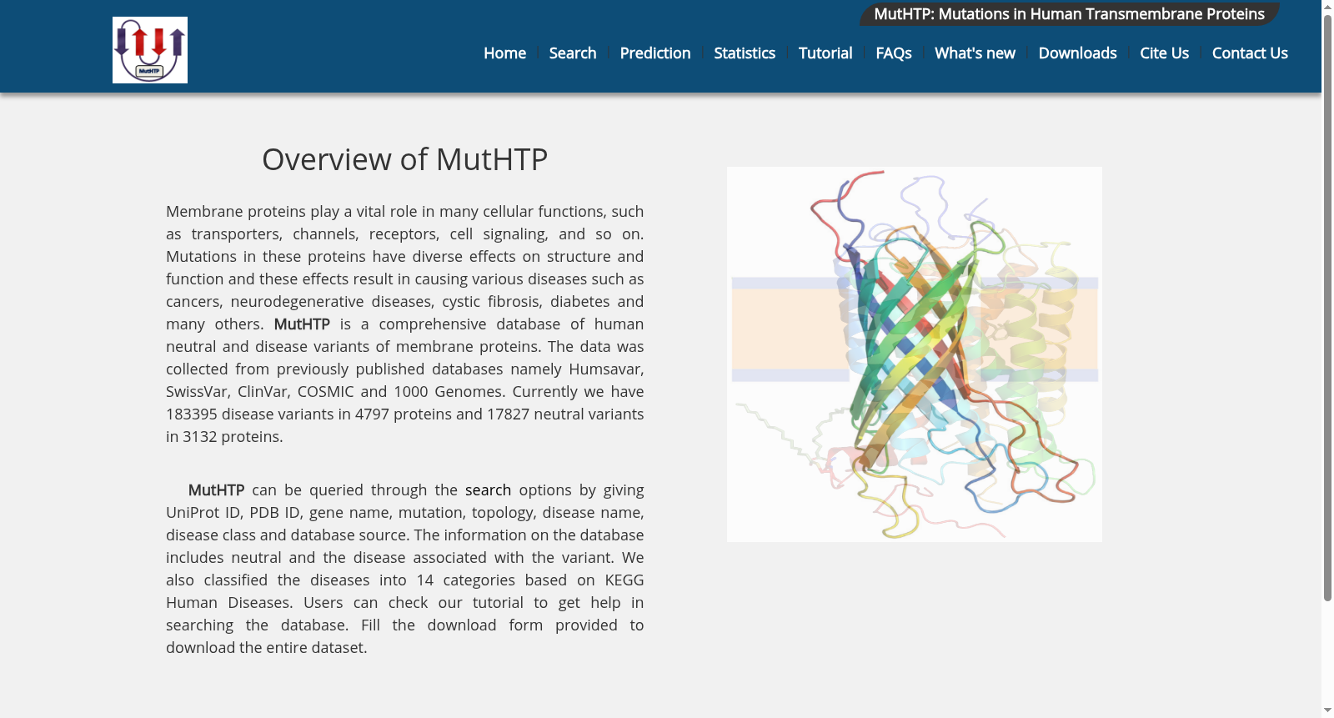Screen dimensions: 1334x718
Task: Click the MutHTP arrows logo
Action: point(150,50)
